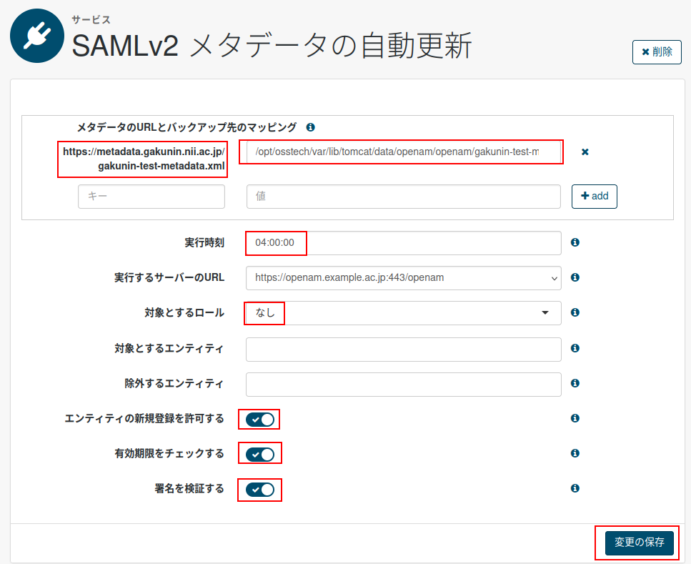Disable エンティティの新規登録を許可する toggle

coord(259,419)
